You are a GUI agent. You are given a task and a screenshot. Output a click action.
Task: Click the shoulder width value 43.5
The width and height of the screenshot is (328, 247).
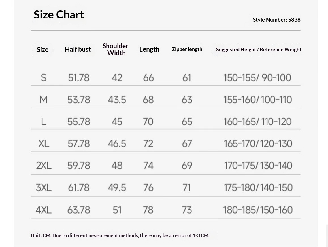point(117,100)
